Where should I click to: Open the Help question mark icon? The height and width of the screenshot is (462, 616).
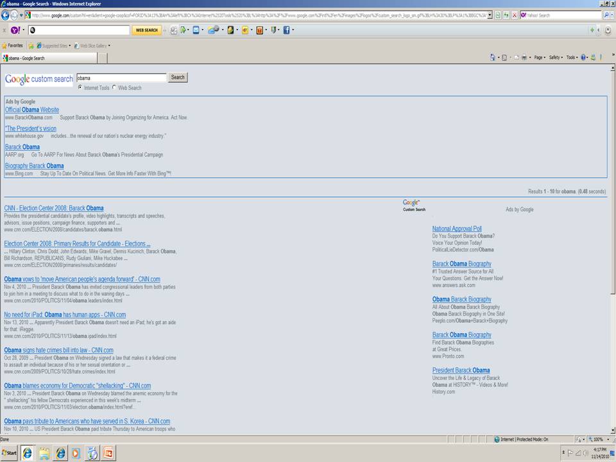[583, 57]
